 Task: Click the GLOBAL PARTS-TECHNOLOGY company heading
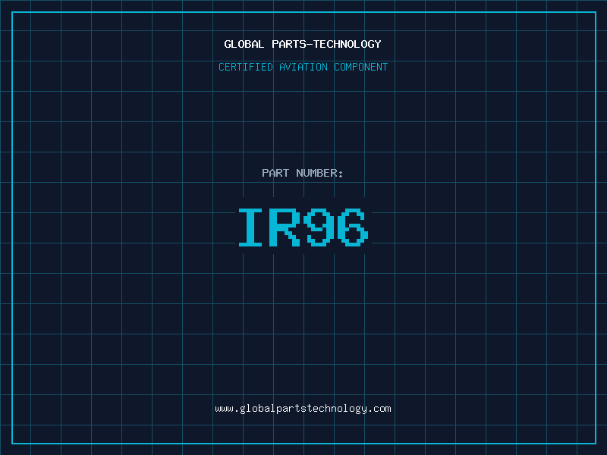click(x=303, y=45)
